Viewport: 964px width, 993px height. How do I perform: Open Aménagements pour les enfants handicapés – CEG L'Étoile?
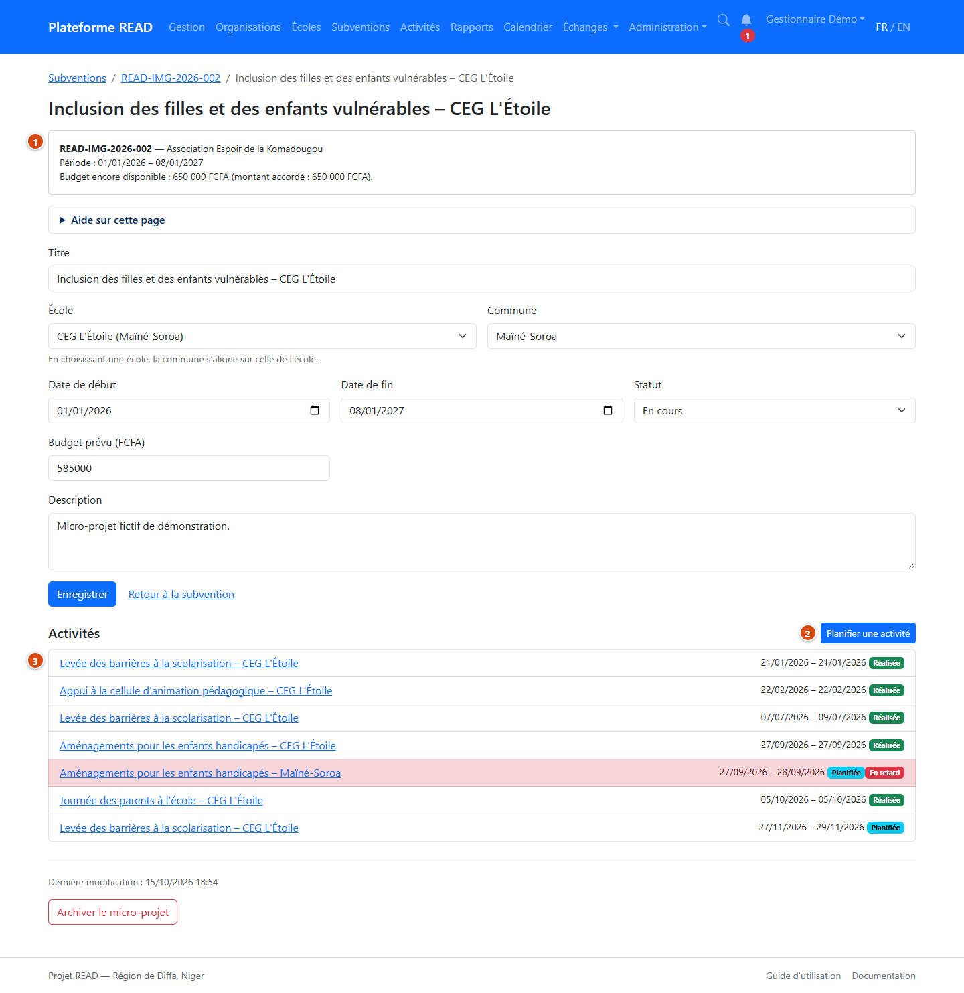197,746
